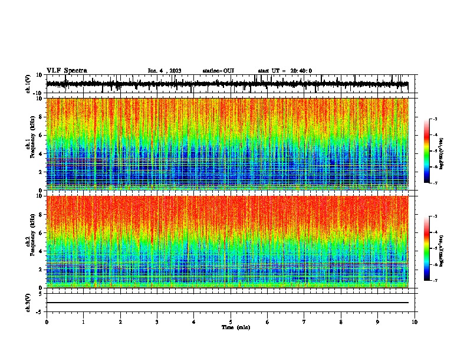Viewport: 467px width, 361px height.
Task: Click the ch.3(V) axis label
Action: pyautogui.click(x=28, y=303)
